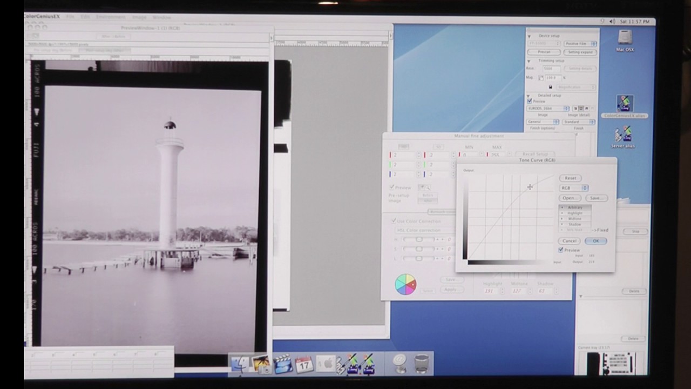The image size is (691, 389).
Task: Open the General finish options dropdown
Action: pyautogui.click(x=543, y=122)
